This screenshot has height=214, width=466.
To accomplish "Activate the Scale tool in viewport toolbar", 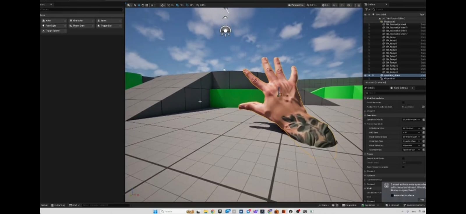I will (147, 5).
